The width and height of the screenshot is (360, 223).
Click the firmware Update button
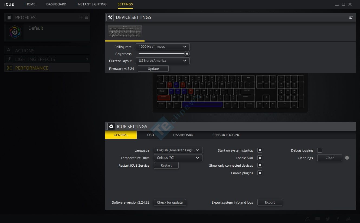153,68
